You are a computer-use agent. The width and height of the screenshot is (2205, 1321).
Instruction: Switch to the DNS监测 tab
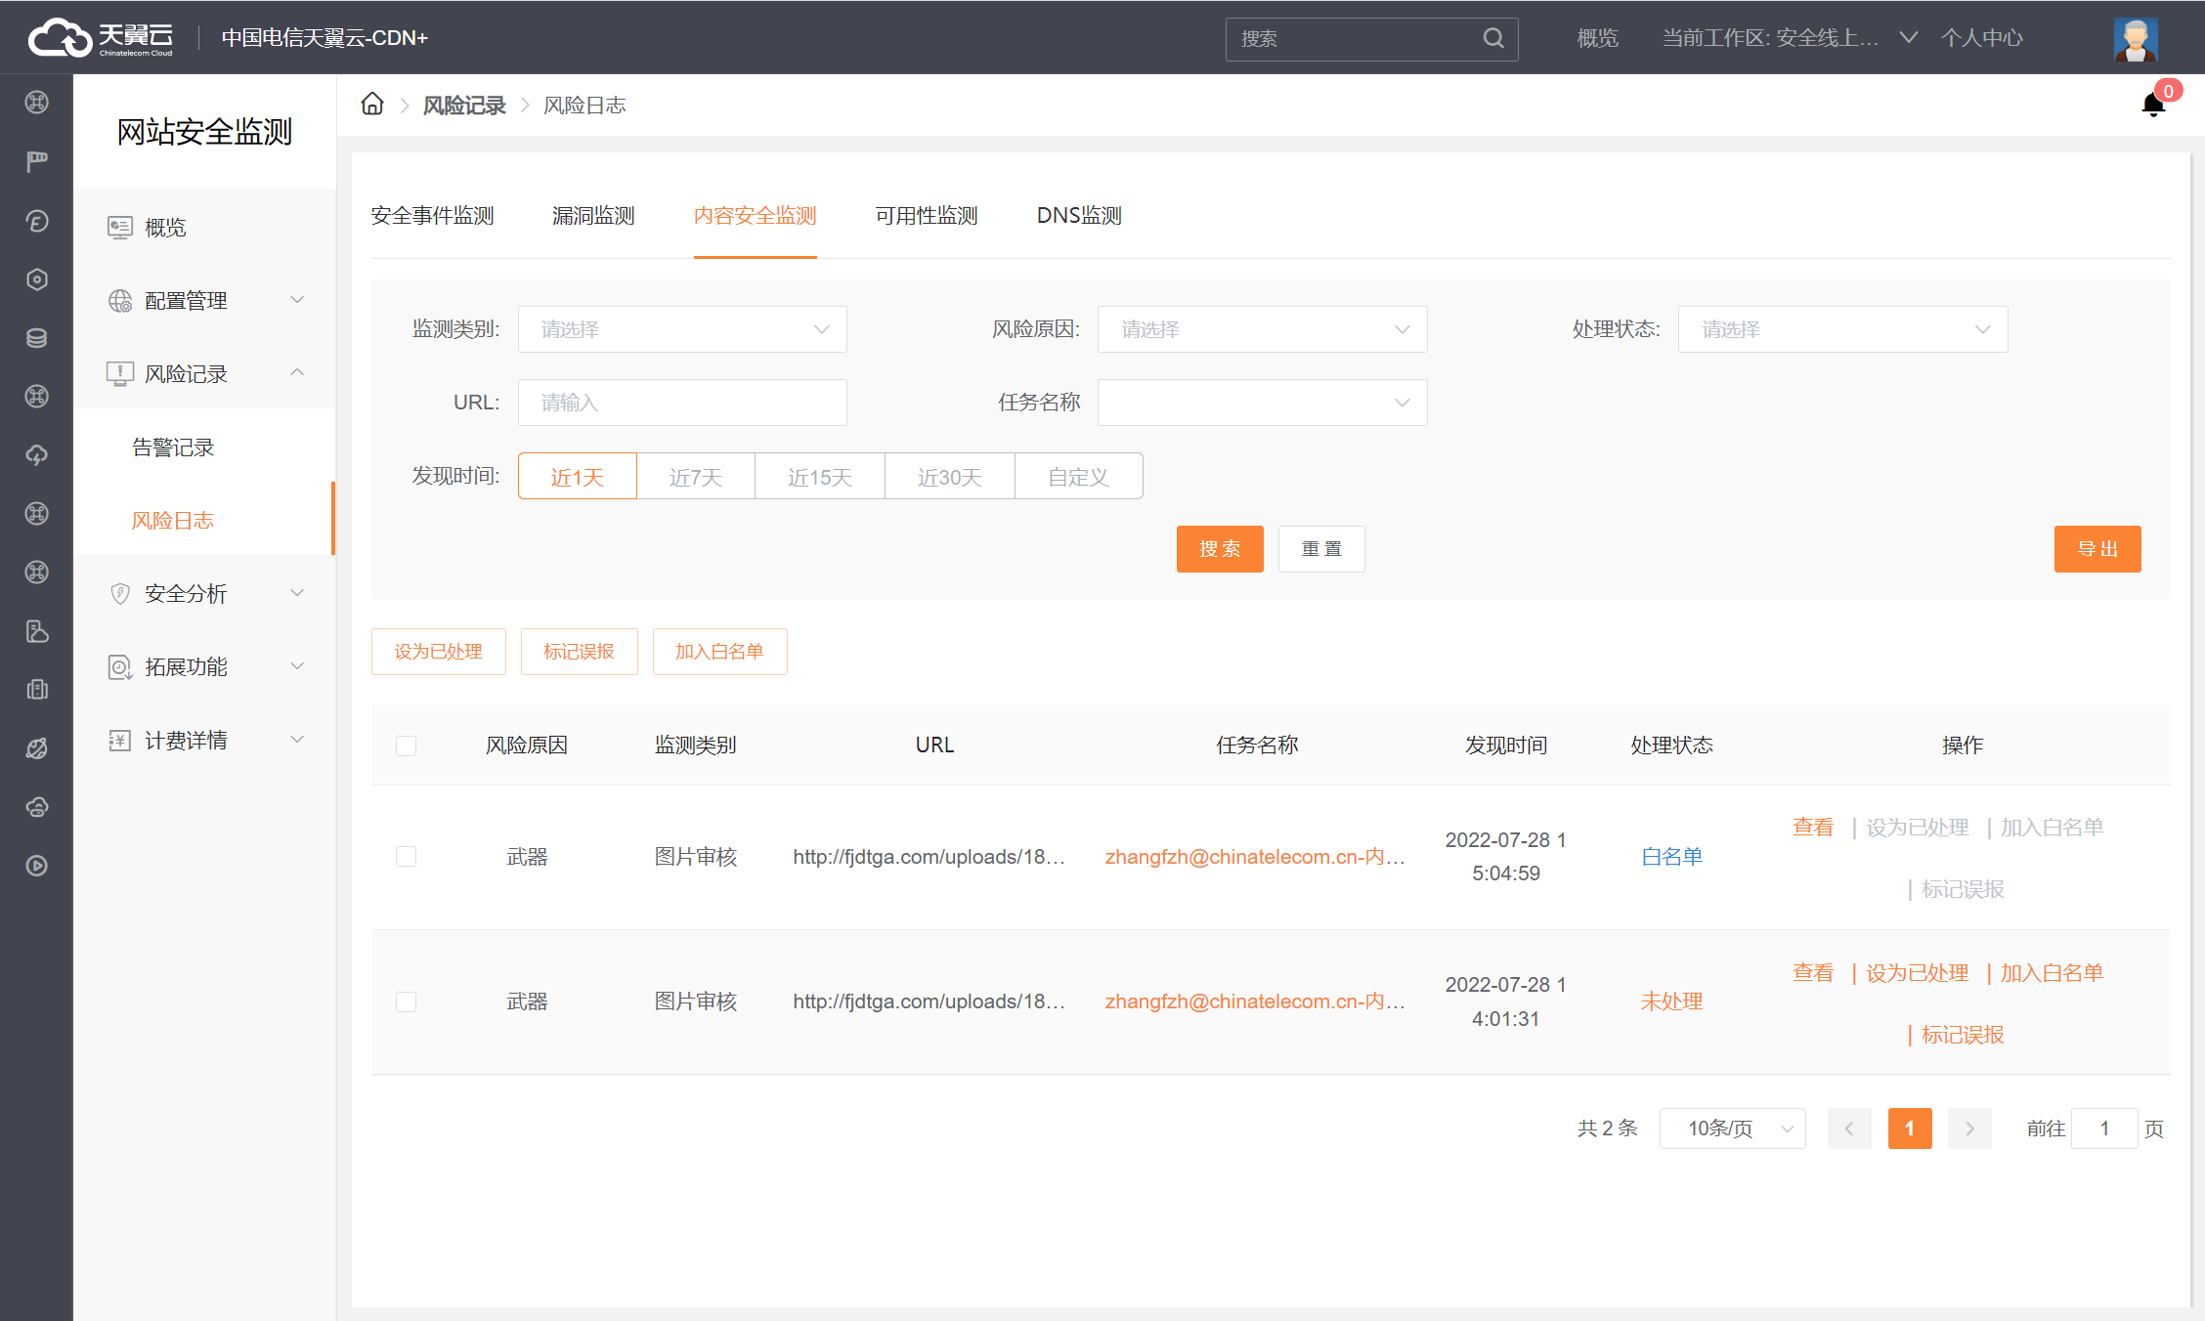click(1079, 216)
